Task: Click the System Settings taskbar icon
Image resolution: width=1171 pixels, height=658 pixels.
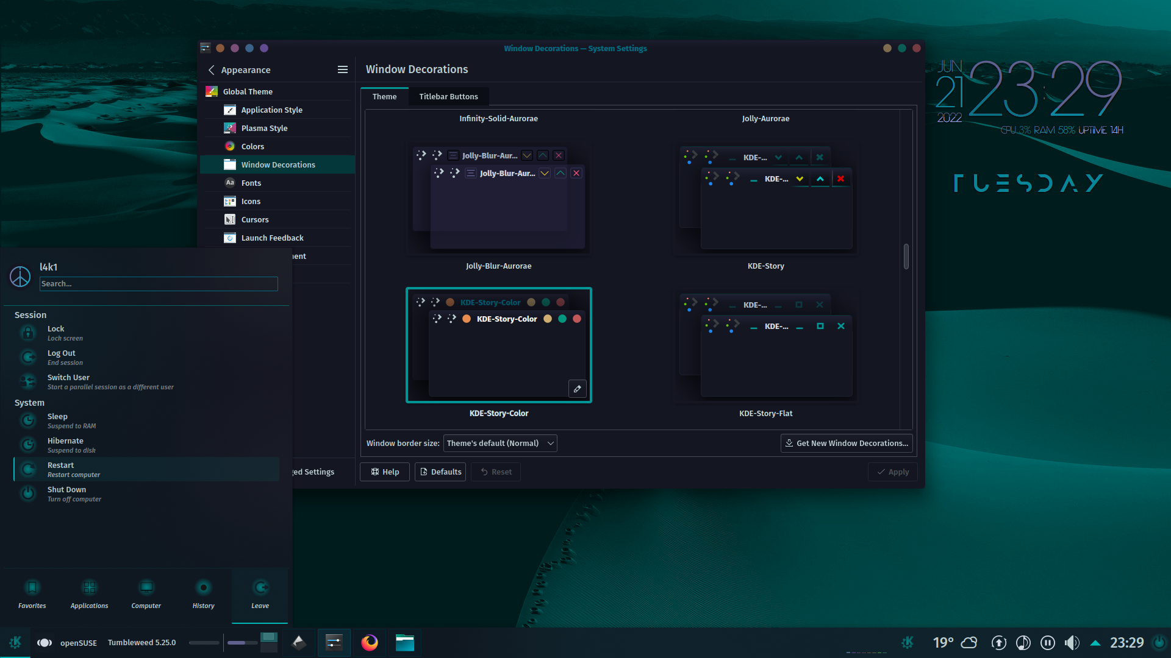Action: [334, 642]
